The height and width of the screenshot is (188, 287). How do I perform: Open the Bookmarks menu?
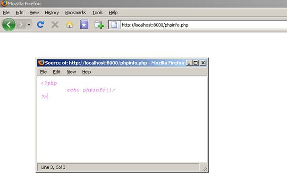(76, 13)
